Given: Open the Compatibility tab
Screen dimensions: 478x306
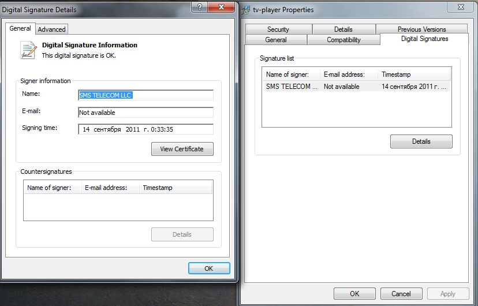Looking at the screenshot, I should pos(343,40).
